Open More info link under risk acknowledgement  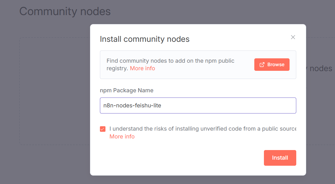(x=122, y=136)
